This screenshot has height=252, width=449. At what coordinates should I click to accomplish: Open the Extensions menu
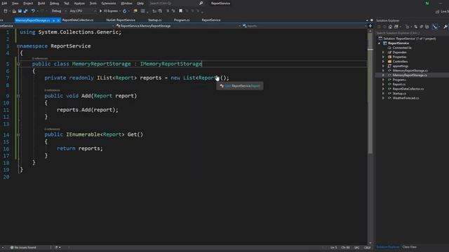(109, 3)
